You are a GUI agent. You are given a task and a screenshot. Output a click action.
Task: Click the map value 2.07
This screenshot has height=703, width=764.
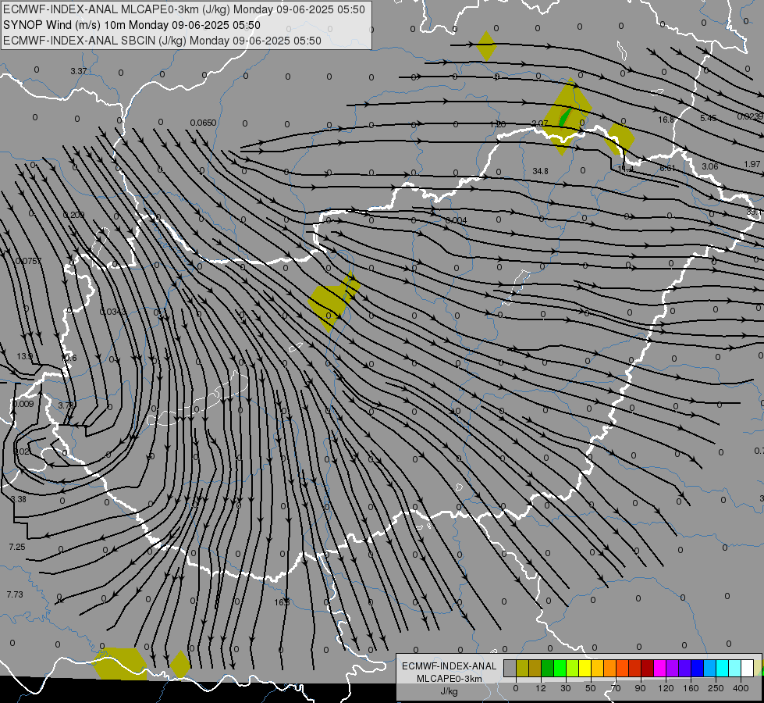point(540,123)
